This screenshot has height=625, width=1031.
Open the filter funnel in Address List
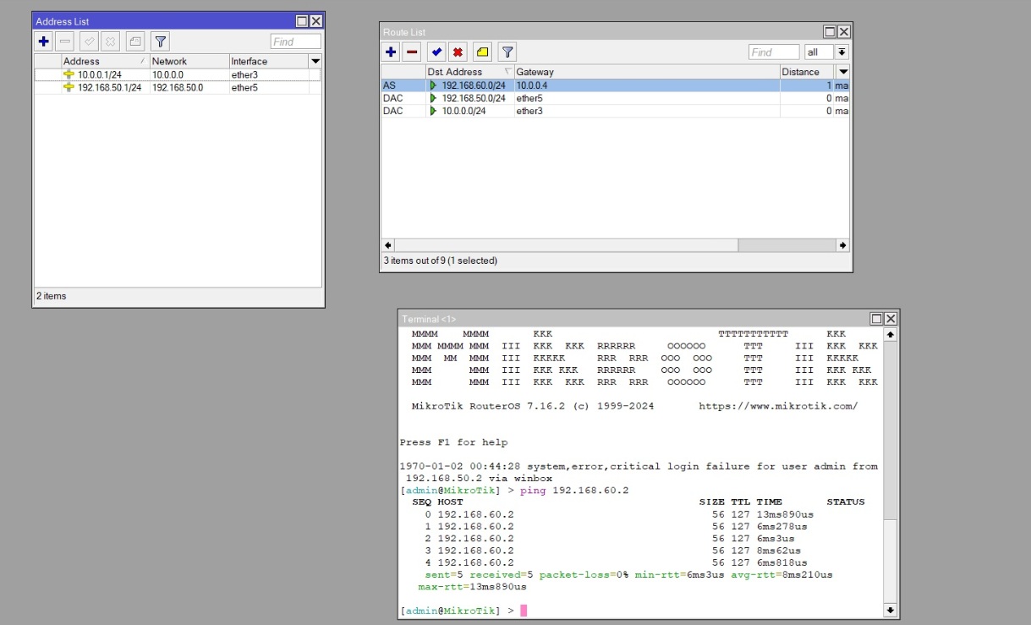(x=160, y=41)
